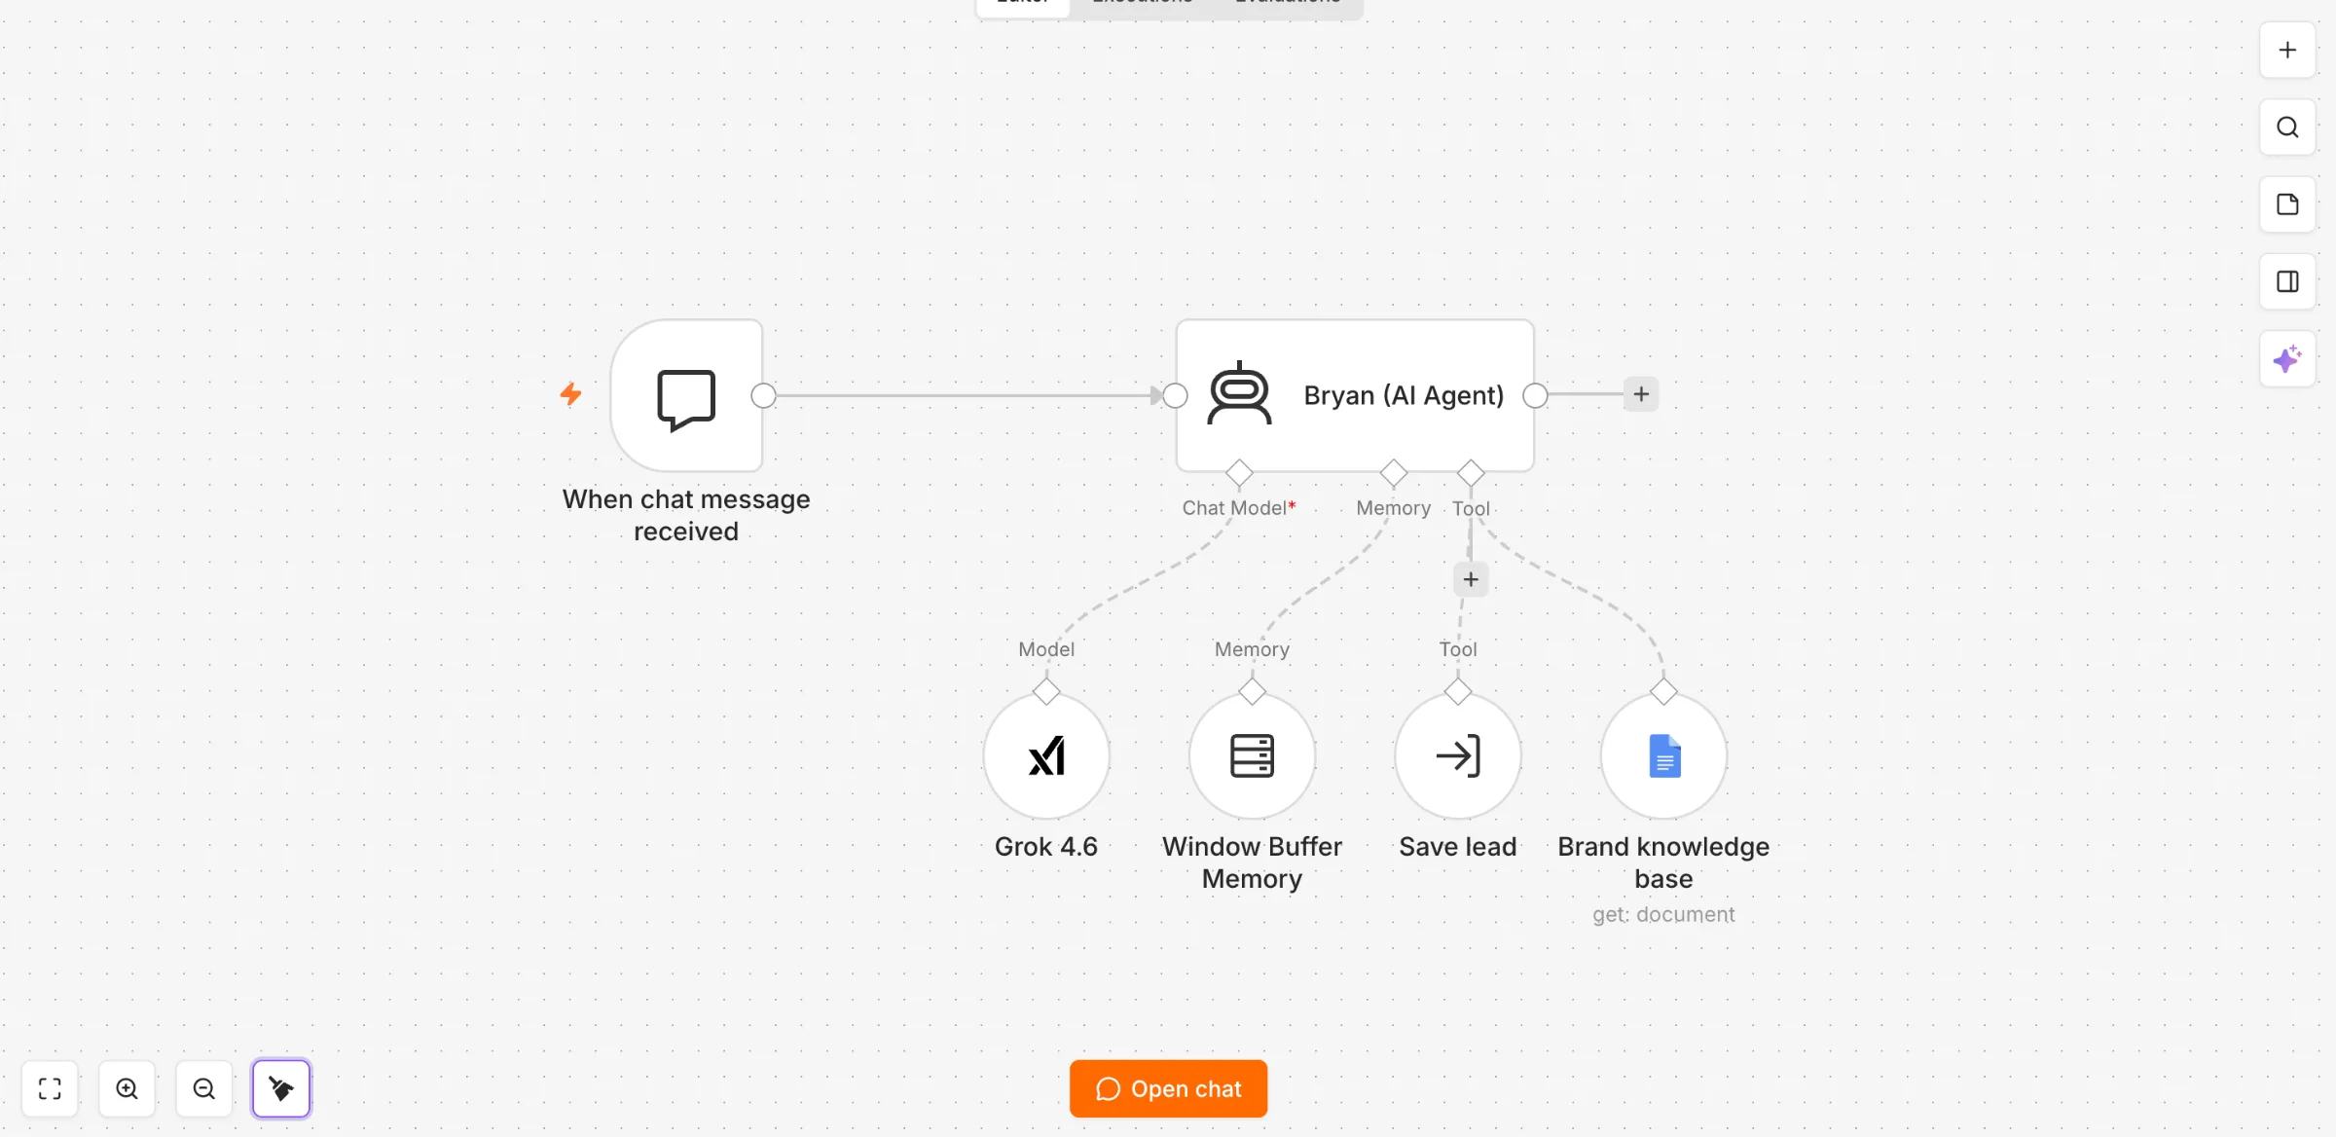Open the Grok 4.6 model node

click(1046, 756)
